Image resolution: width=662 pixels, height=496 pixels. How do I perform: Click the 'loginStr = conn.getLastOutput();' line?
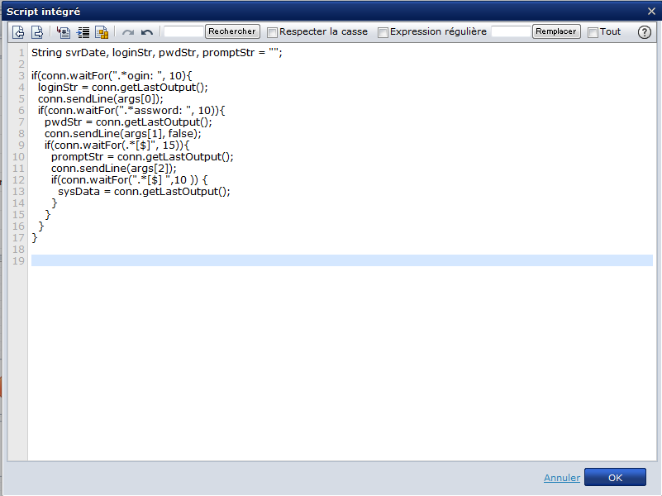(x=123, y=88)
